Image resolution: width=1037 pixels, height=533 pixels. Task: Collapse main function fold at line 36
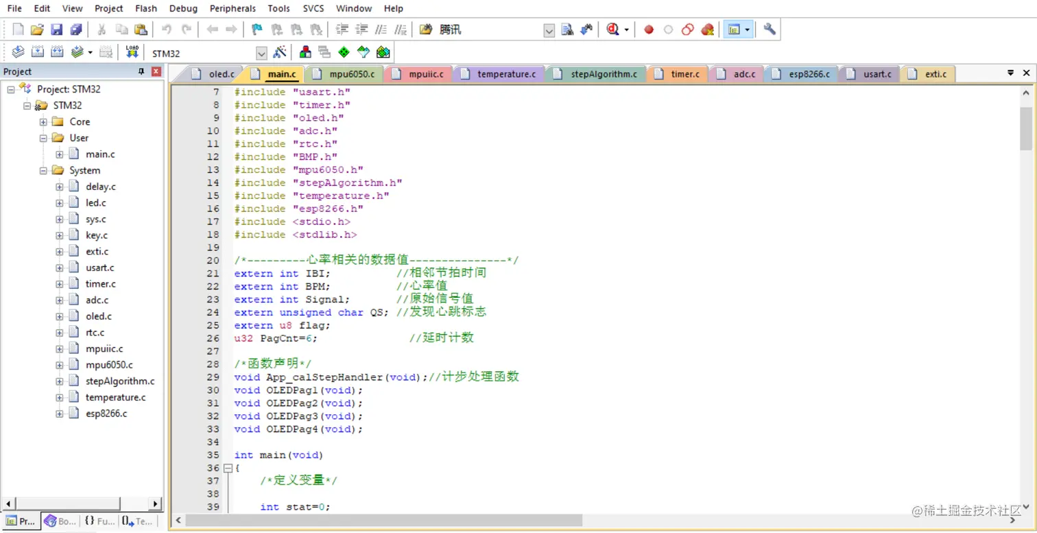[228, 468]
